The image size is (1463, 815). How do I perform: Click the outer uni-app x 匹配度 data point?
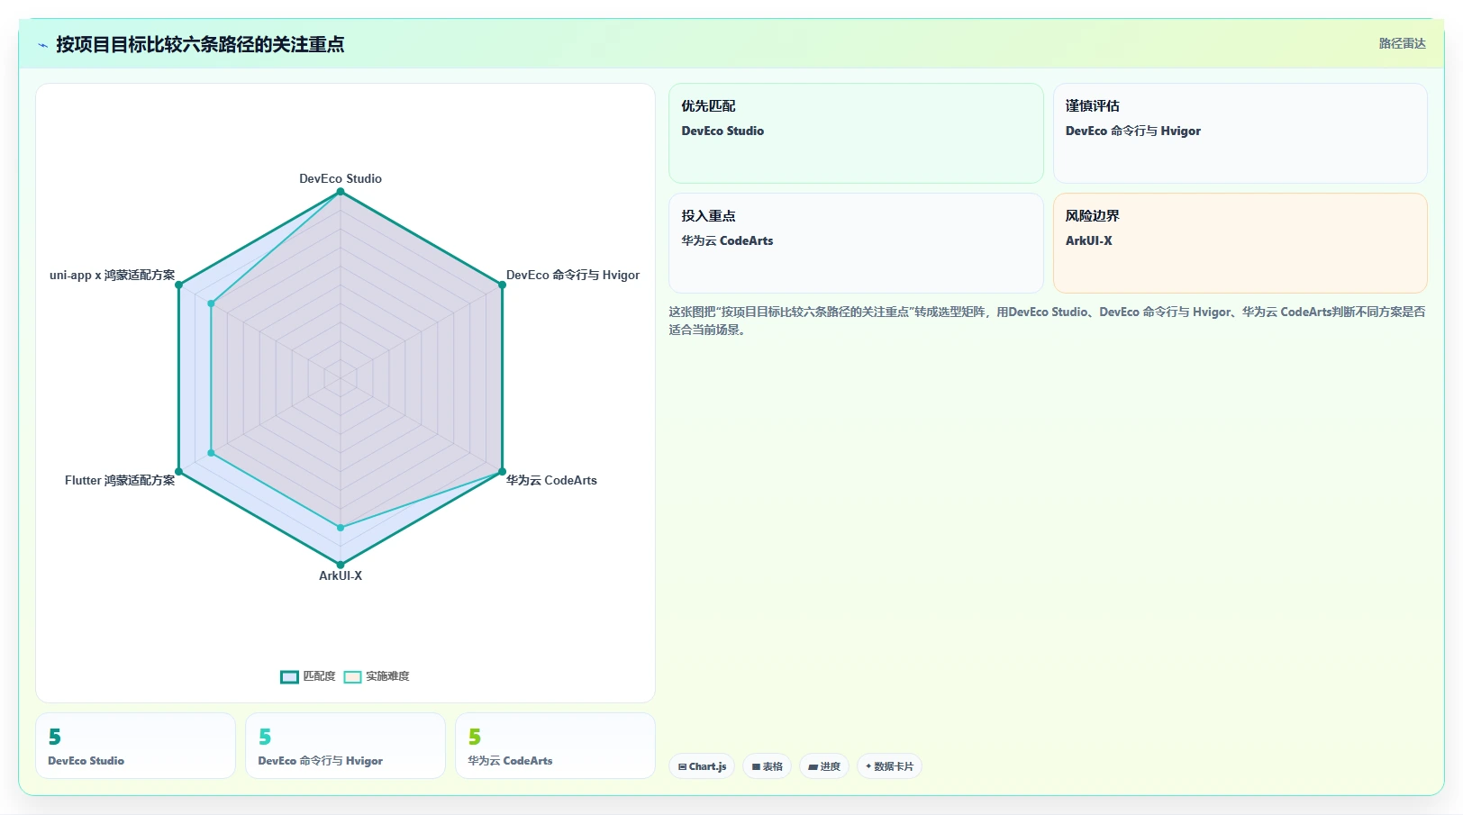tap(179, 285)
